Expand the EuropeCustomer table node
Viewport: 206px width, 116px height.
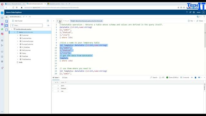pyautogui.click(x=18, y=44)
